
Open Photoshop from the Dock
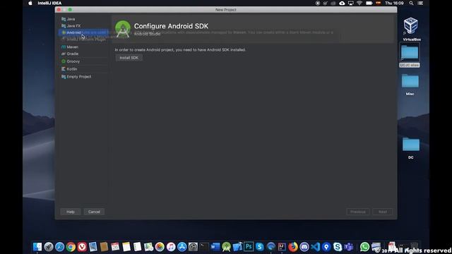[x=249, y=247]
